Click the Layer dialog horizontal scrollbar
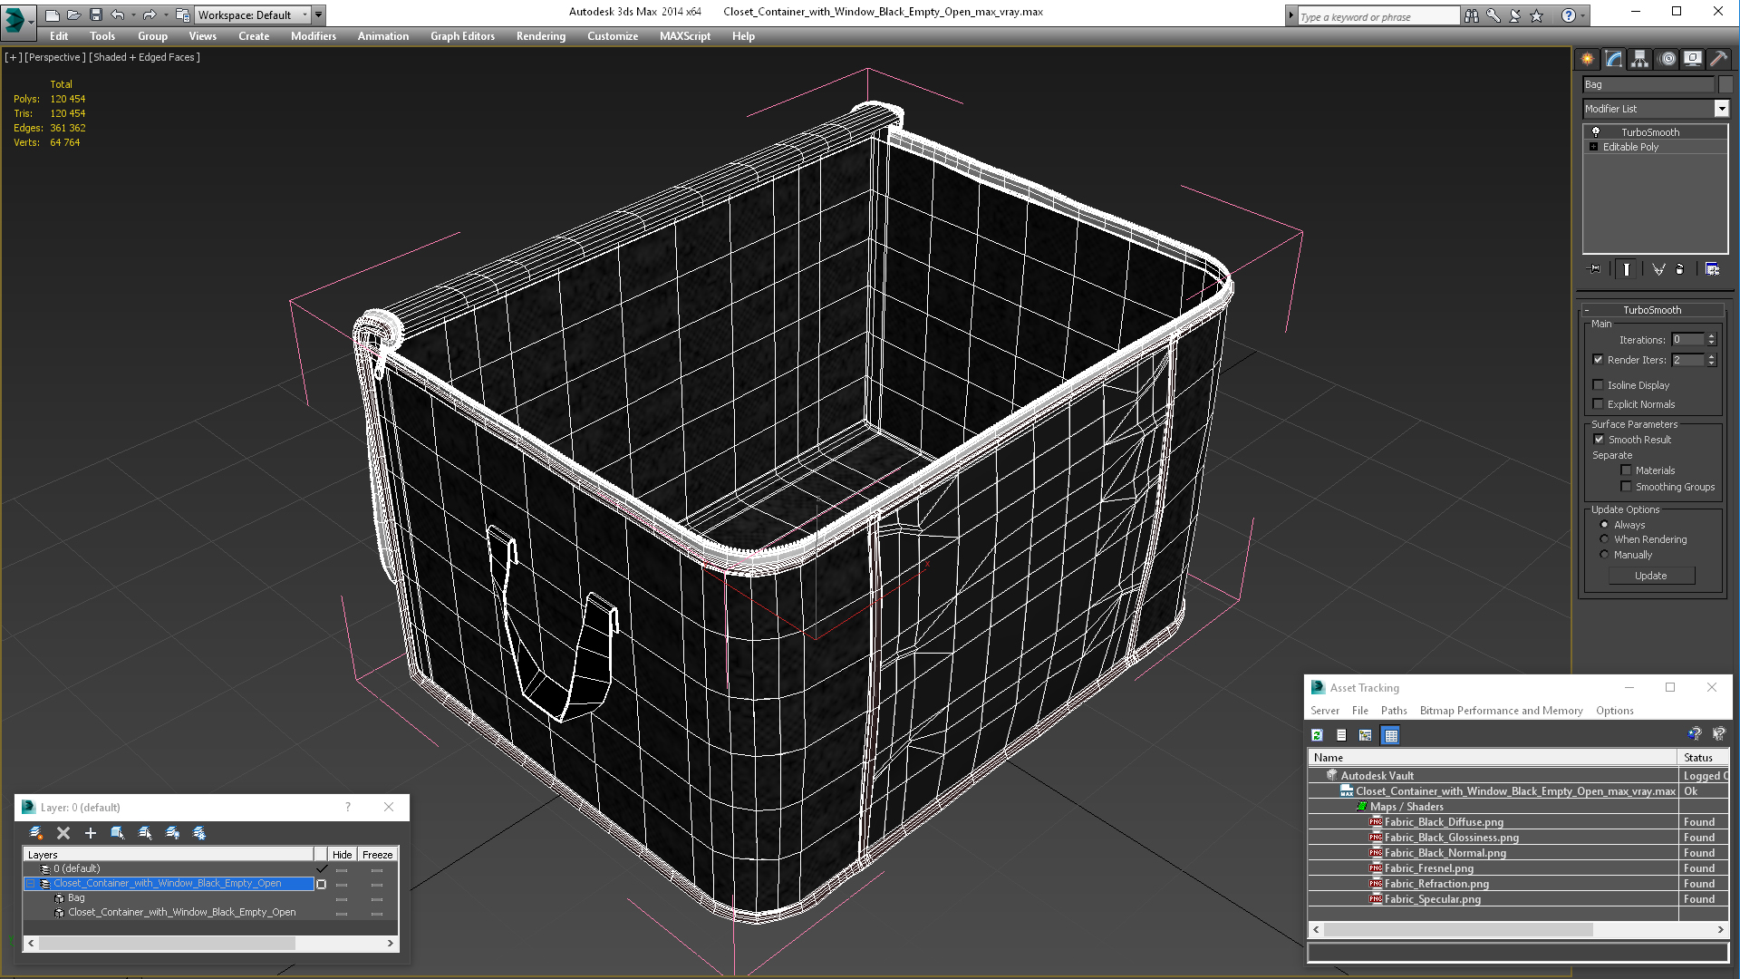Viewport: 1740px width, 979px height. pyautogui.click(x=211, y=944)
